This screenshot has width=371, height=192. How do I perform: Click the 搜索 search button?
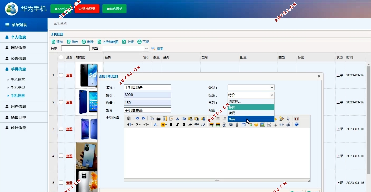click(157, 49)
